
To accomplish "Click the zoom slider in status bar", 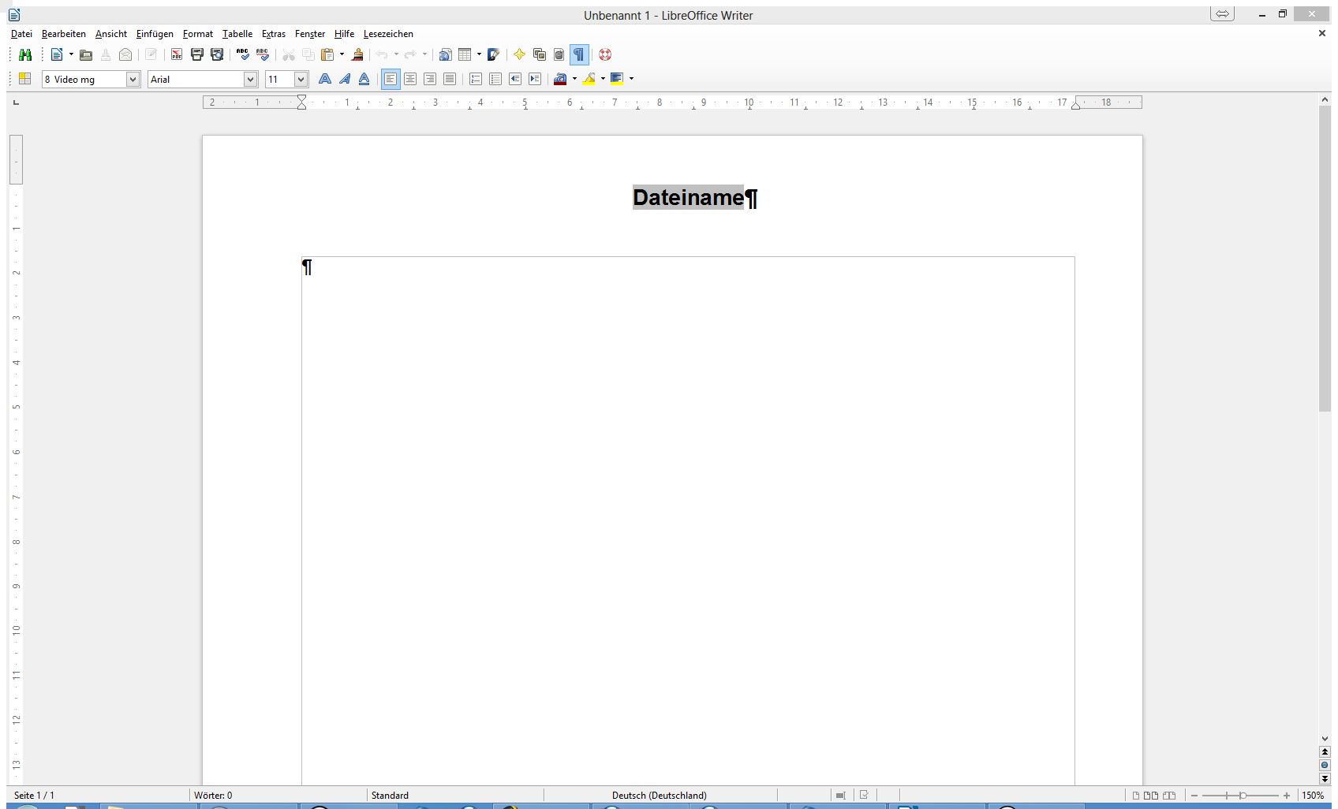I will [1239, 796].
